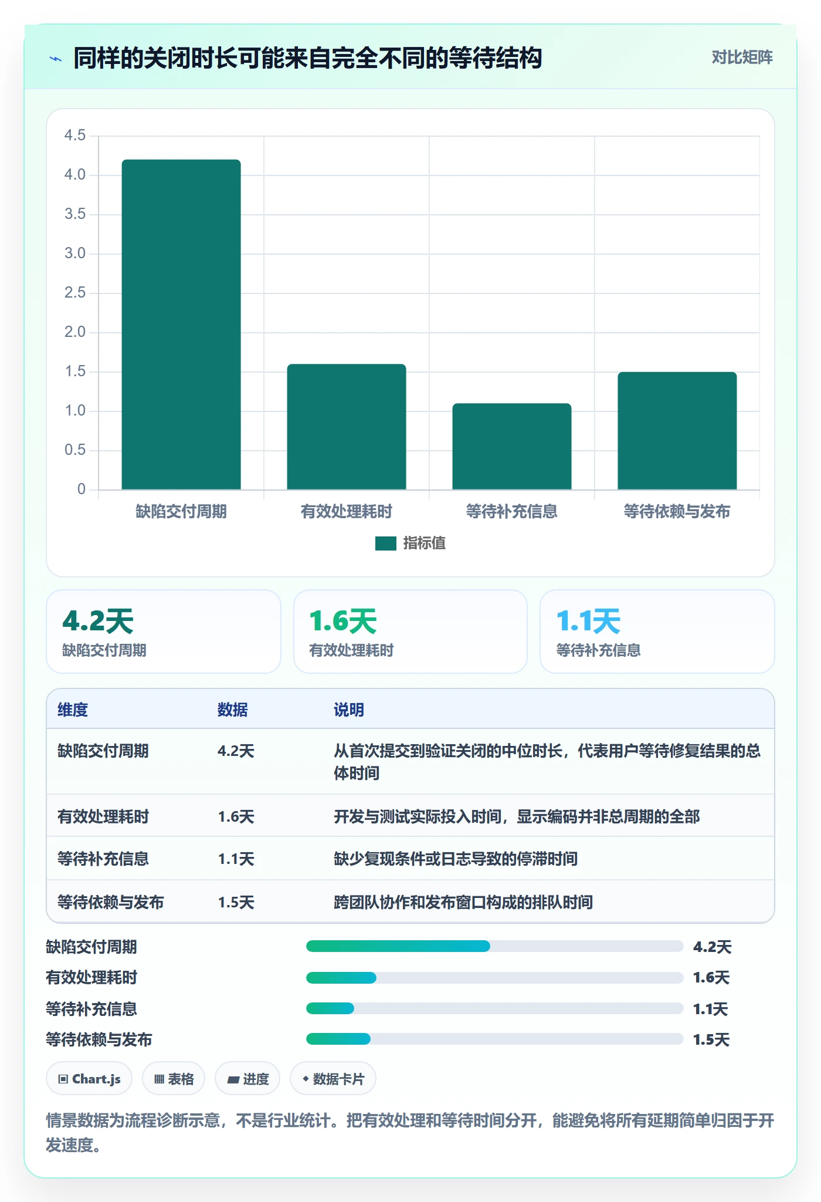Select the 1.1天 等待补充信息 data card
The height and width of the screenshot is (1202, 821).
[657, 632]
